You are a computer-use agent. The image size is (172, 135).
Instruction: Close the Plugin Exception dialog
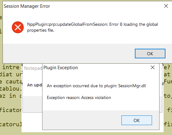(153, 67)
